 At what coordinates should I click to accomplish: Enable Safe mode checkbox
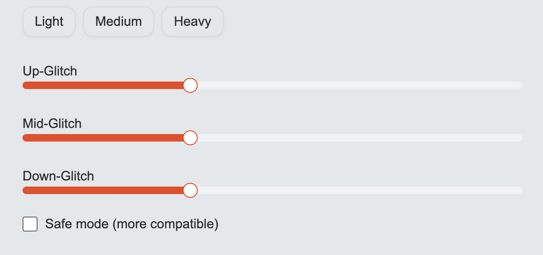tap(30, 224)
